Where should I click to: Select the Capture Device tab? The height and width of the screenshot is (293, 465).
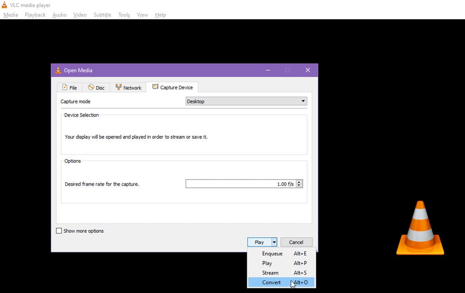click(x=172, y=87)
